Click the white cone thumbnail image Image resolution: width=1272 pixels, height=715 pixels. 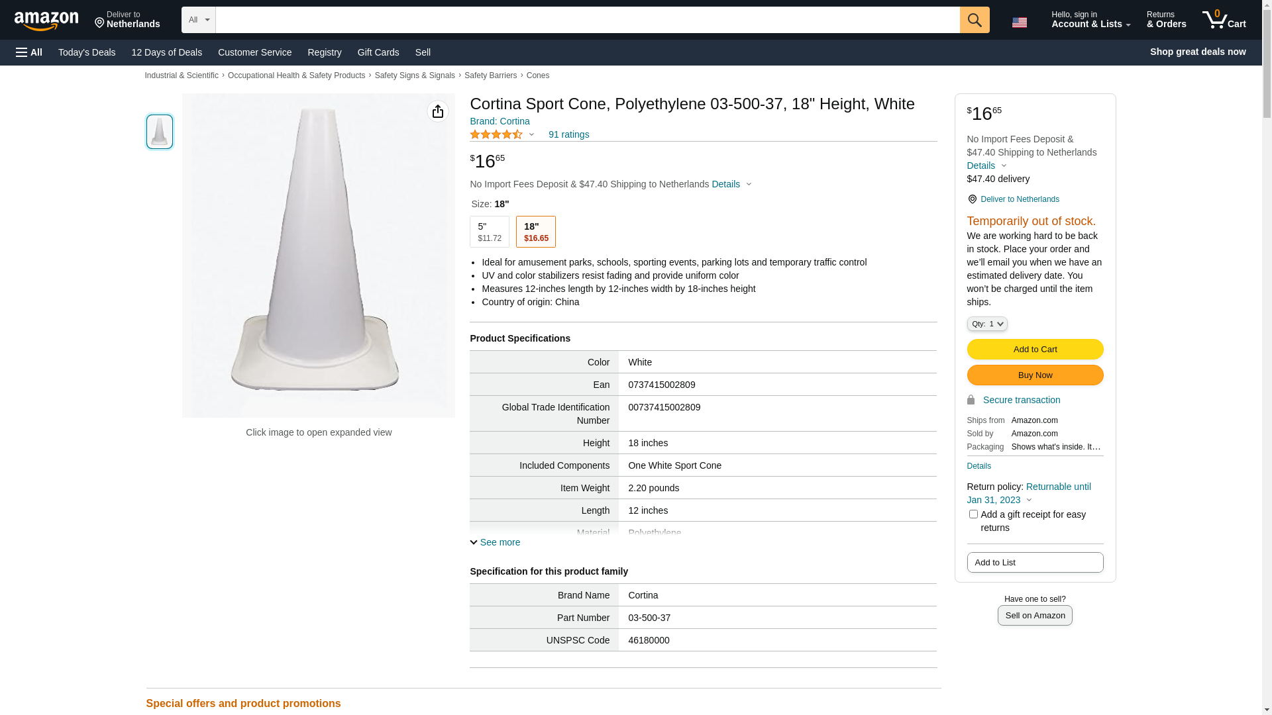[159, 132]
